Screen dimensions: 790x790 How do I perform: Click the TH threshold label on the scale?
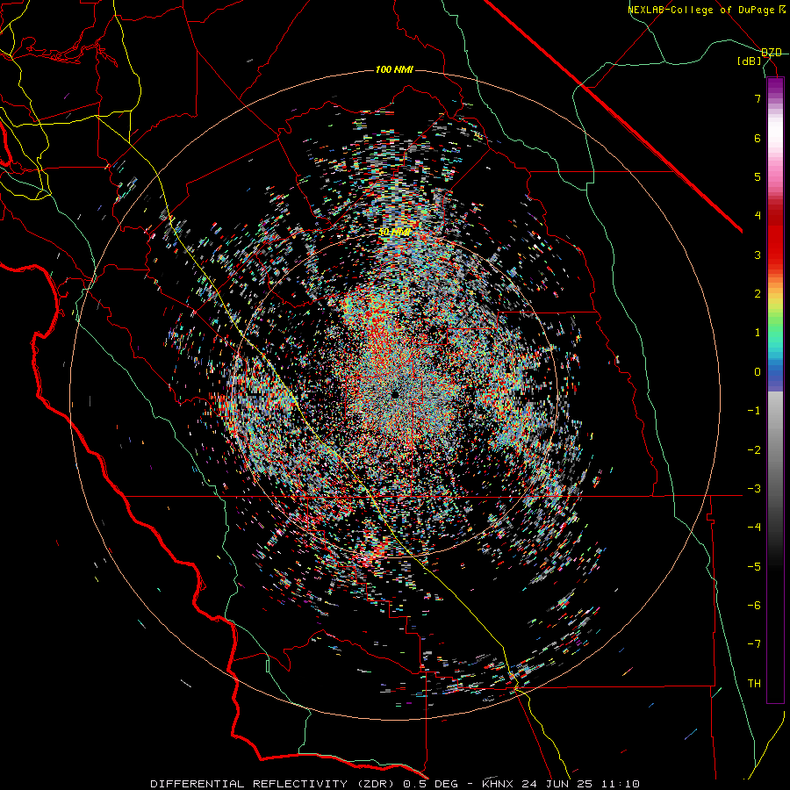click(754, 684)
